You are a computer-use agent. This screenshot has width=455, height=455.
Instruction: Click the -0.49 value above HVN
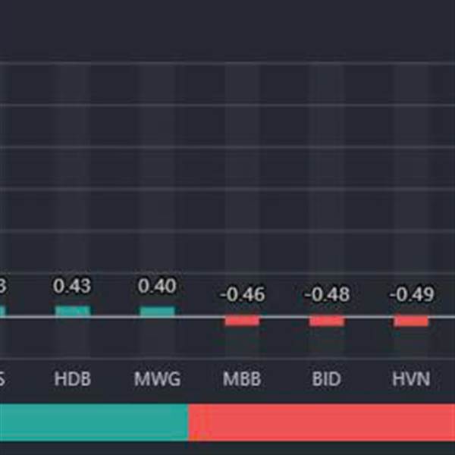(411, 293)
